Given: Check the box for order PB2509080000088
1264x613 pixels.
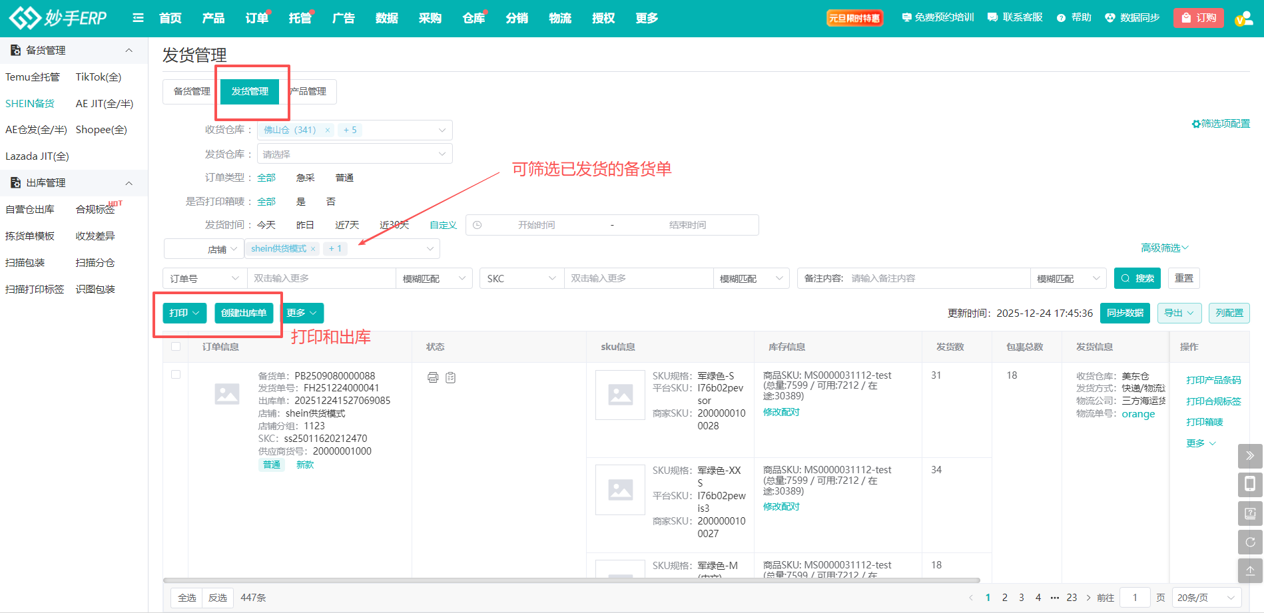Looking at the screenshot, I should (x=176, y=375).
